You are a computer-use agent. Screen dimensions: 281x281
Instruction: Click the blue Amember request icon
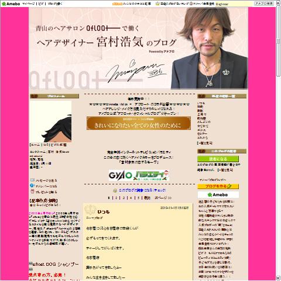pos(32,186)
